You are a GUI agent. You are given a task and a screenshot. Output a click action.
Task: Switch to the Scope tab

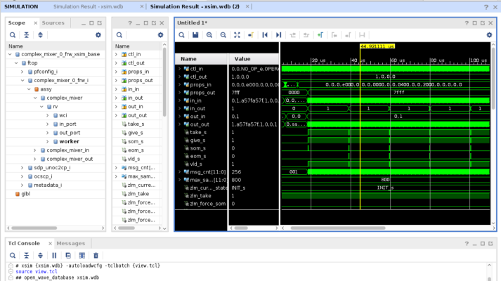pos(17,22)
